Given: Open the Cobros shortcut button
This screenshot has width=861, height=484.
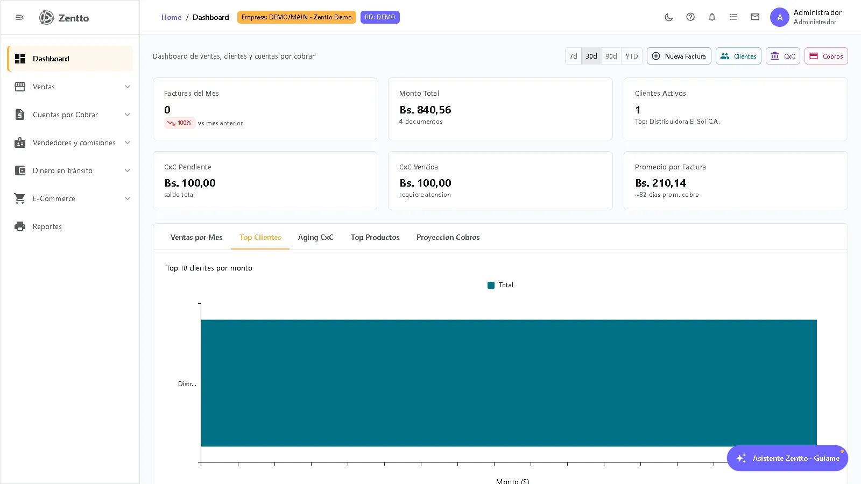Looking at the screenshot, I should (x=826, y=56).
